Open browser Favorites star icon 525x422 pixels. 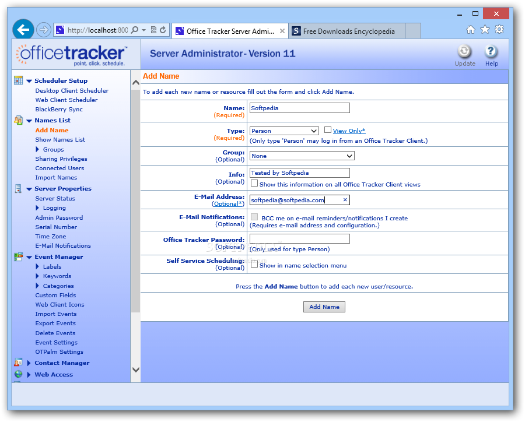[x=485, y=30]
